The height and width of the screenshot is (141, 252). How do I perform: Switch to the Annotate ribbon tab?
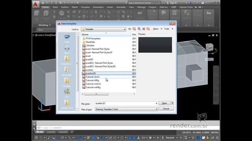(121, 7)
